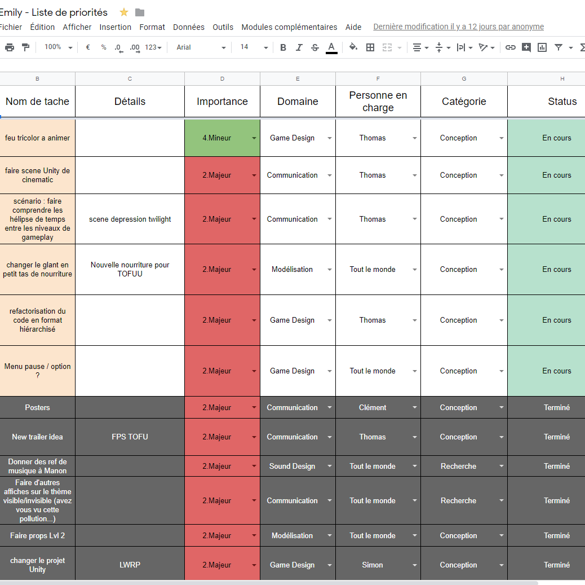Select the Paint format tool
Viewport: 585px width, 585px height.
click(26, 47)
